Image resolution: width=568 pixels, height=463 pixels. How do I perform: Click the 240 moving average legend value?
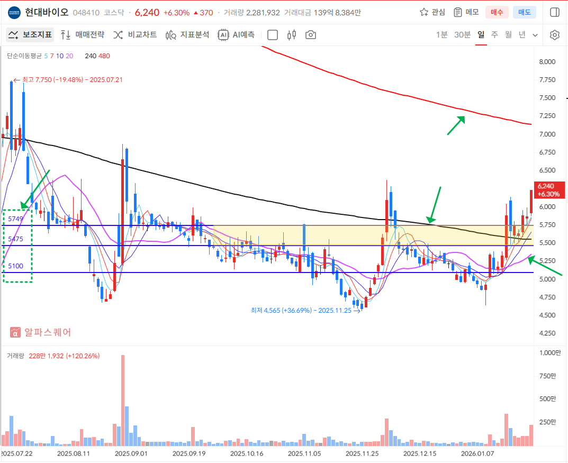click(91, 56)
